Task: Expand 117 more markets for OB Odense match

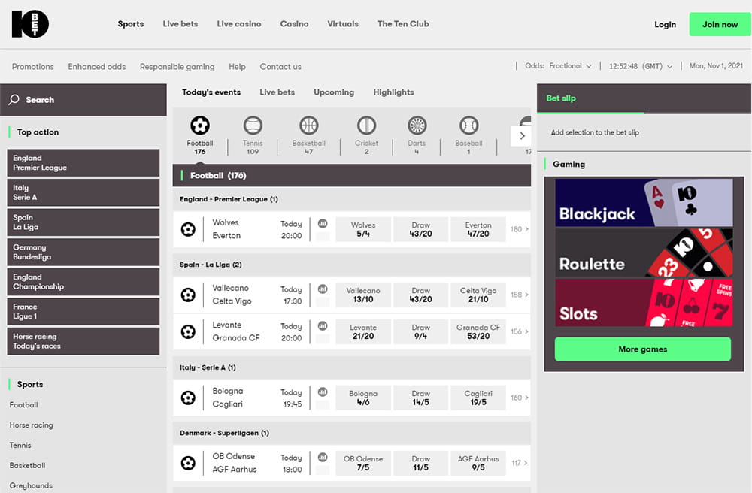Action: pyautogui.click(x=520, y=463)
